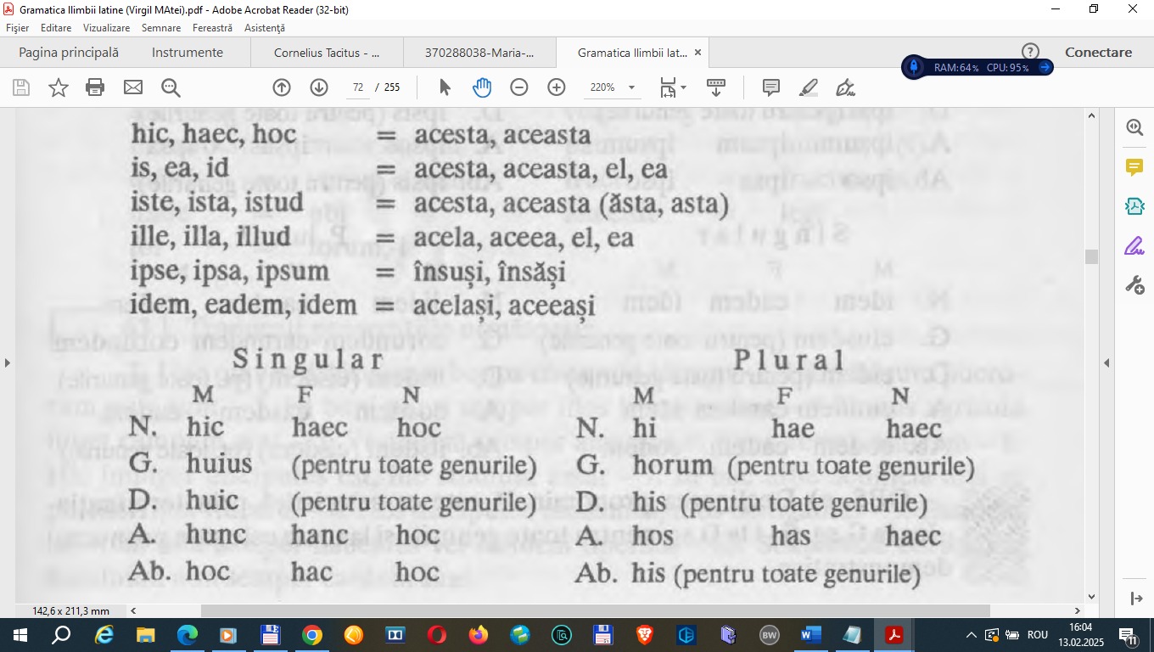Click the word 'huius' in the table
This screenshot has width=1154, height=652.
pyautogui.click(x=219, y=465)
